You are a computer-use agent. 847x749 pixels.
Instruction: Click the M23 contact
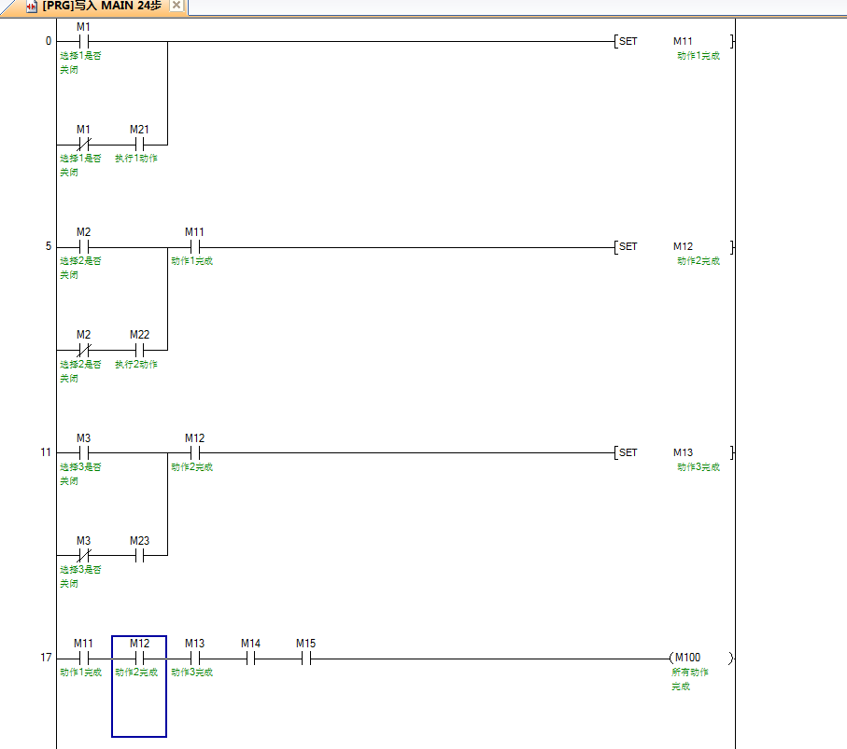(139, 556)
